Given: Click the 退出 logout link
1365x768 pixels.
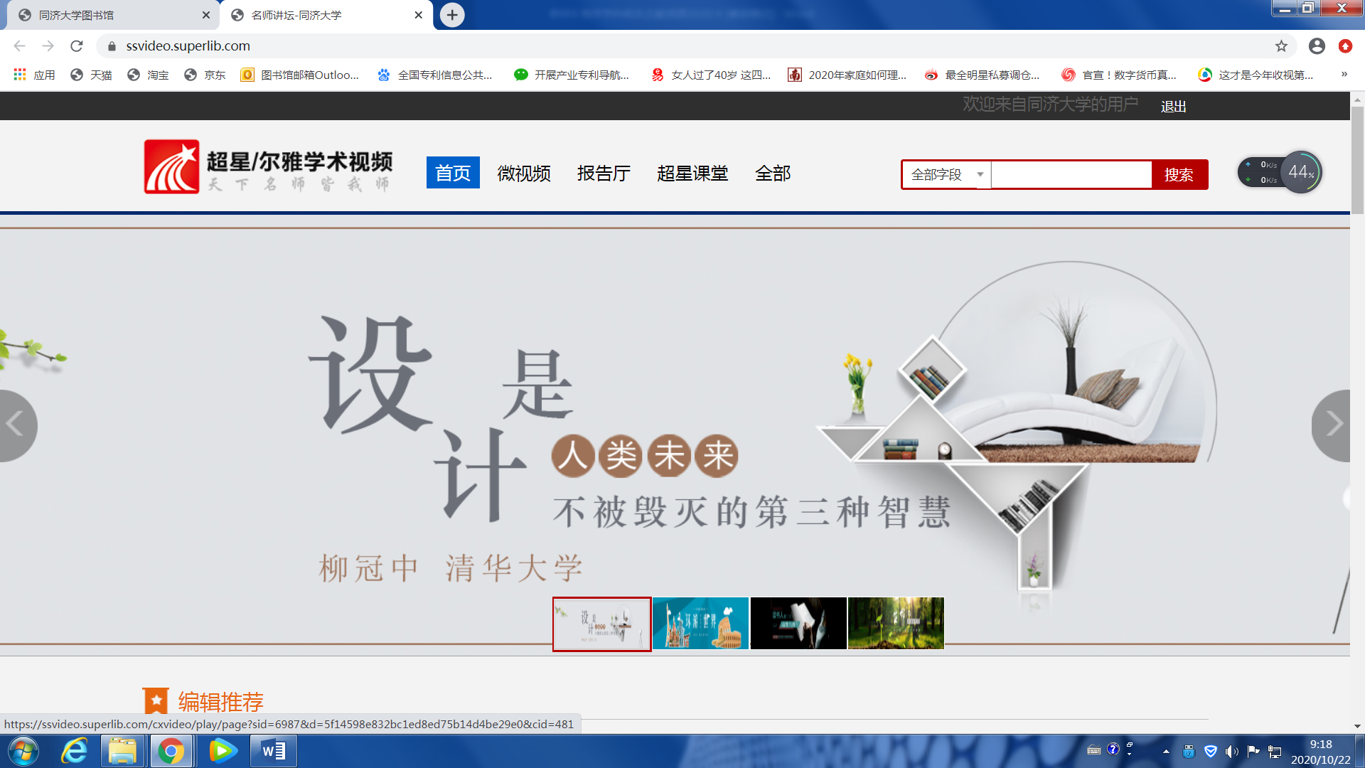Looking at the screenshot, I should coord(1174,106).
